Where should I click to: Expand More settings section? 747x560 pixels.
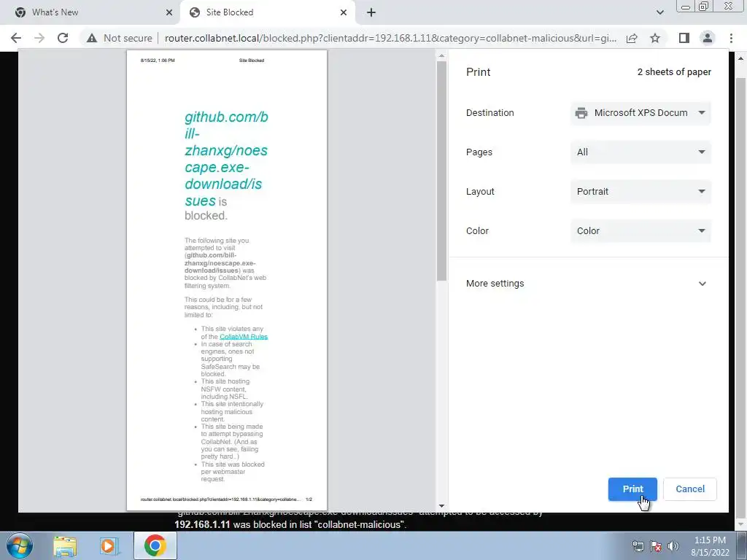click(x=587, y=284)
